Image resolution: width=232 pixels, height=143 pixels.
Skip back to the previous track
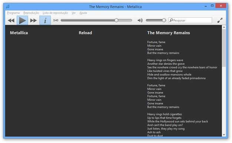11,20
